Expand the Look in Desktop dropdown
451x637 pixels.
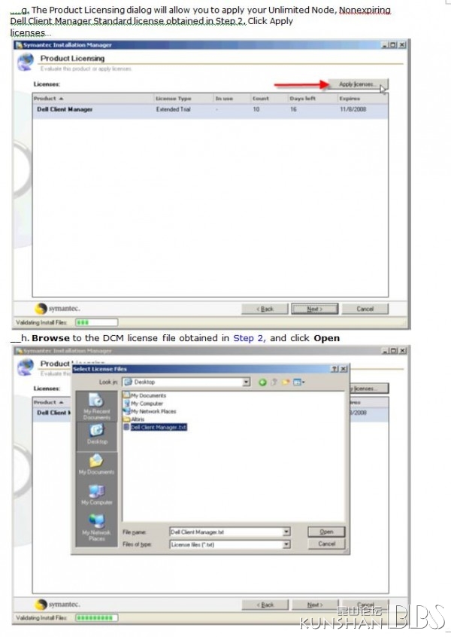tap(246, 383)
